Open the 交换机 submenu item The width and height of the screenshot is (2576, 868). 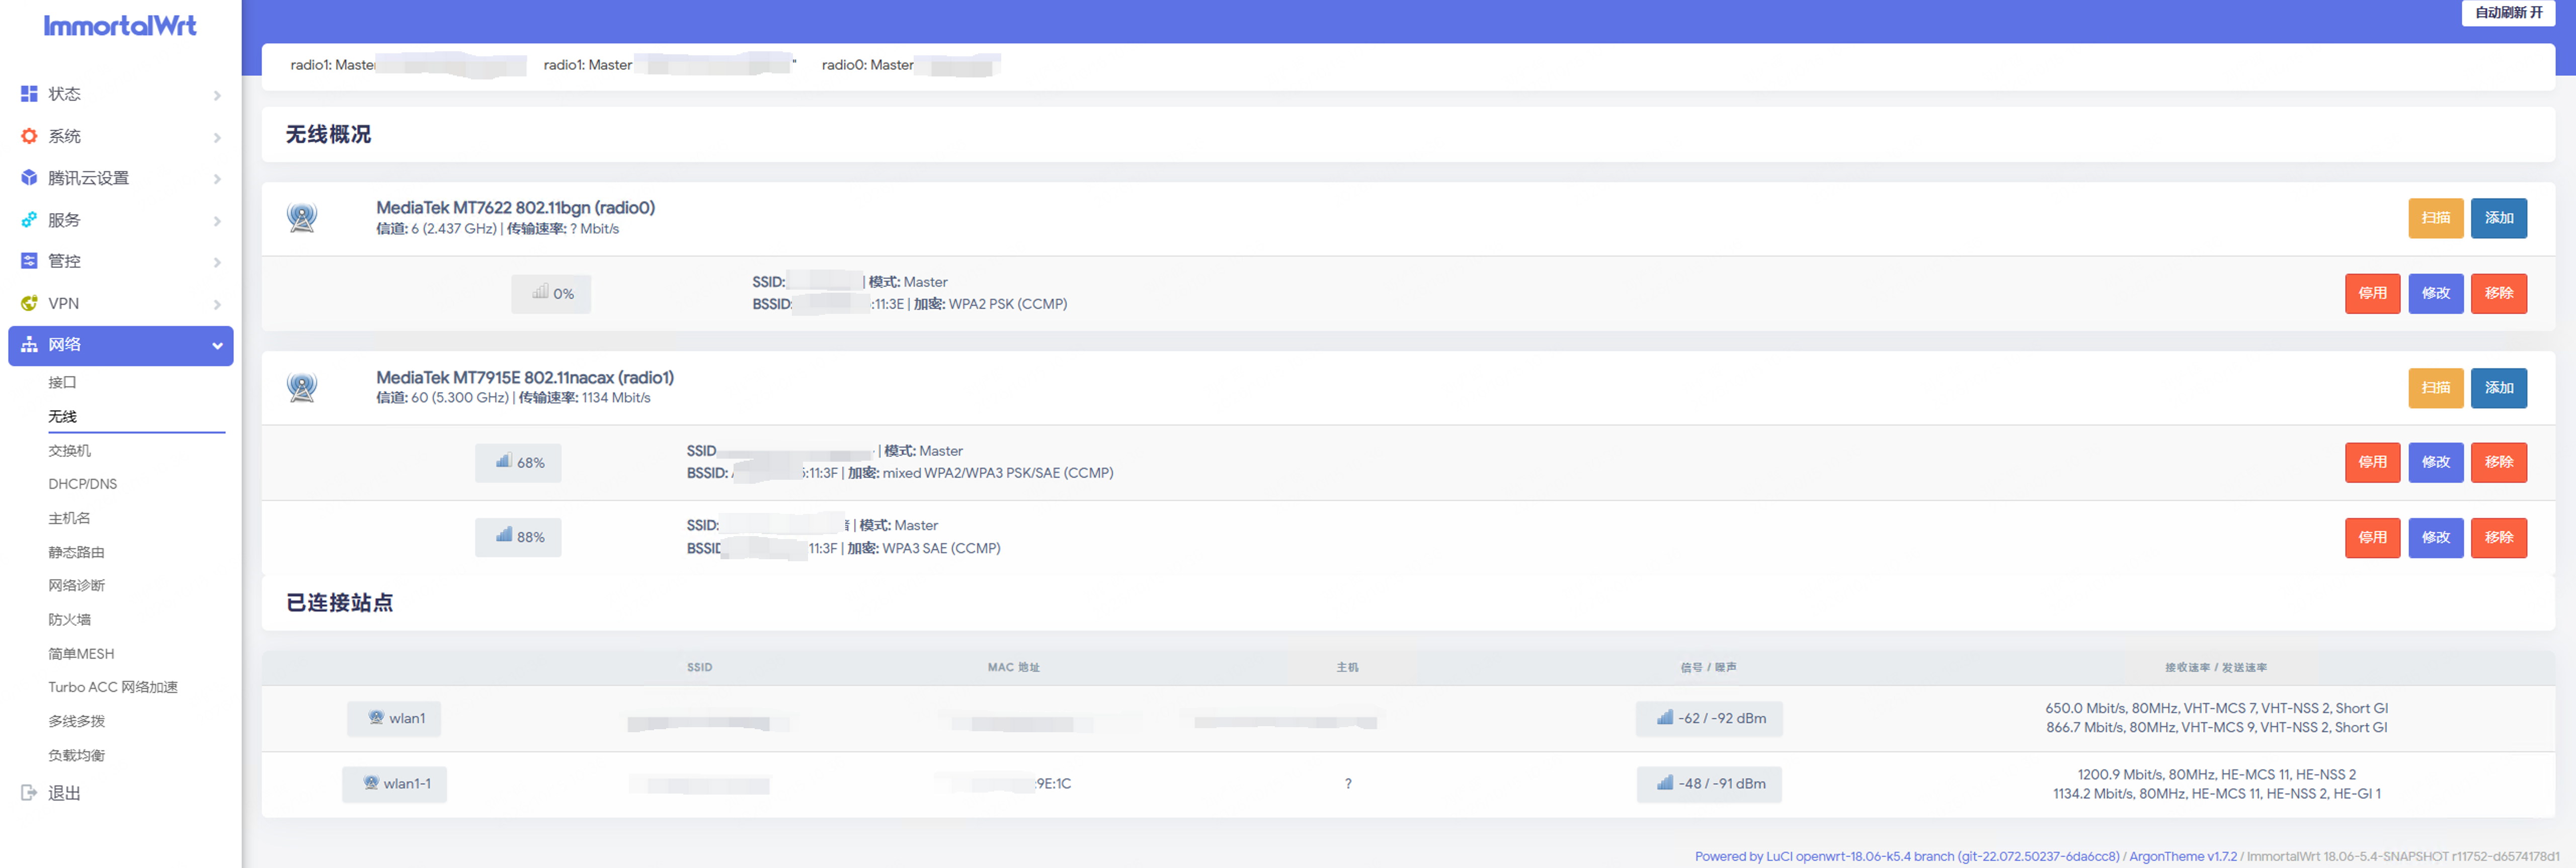click(x=69, y=451)
